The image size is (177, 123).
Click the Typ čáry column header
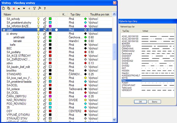(x=76, y=15)
